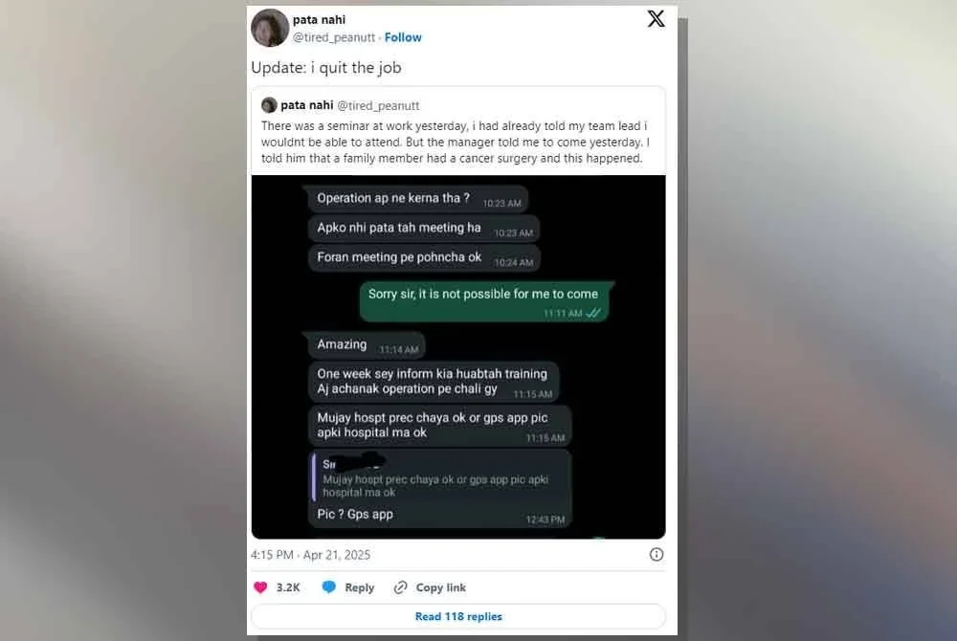957x641 pixels.
Task: Click the Reply label
Action: [360, 587]
